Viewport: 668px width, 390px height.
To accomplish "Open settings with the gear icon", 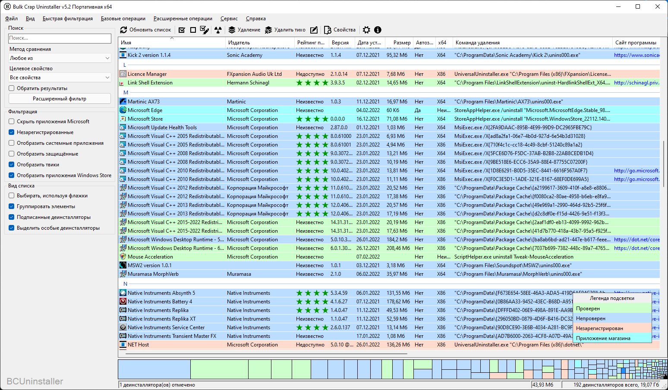I will pos(366,30).
